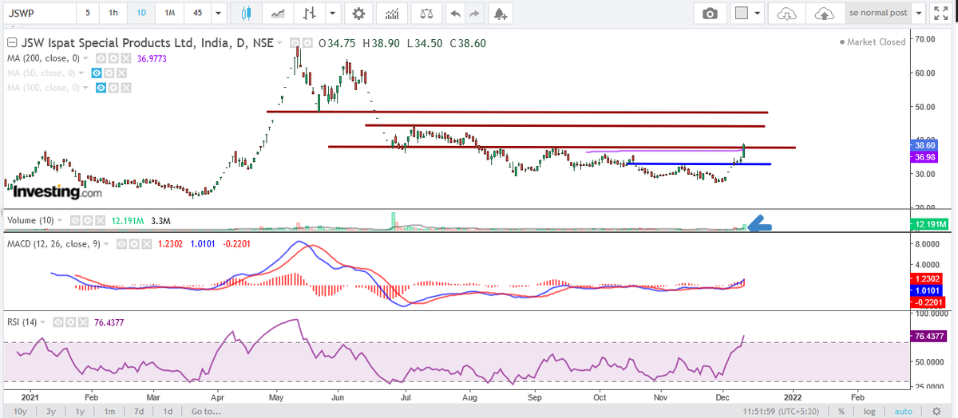This screenshot has height=418, width=958.
Task: Open MACD indicator settings gear
Action: (134, 244)
